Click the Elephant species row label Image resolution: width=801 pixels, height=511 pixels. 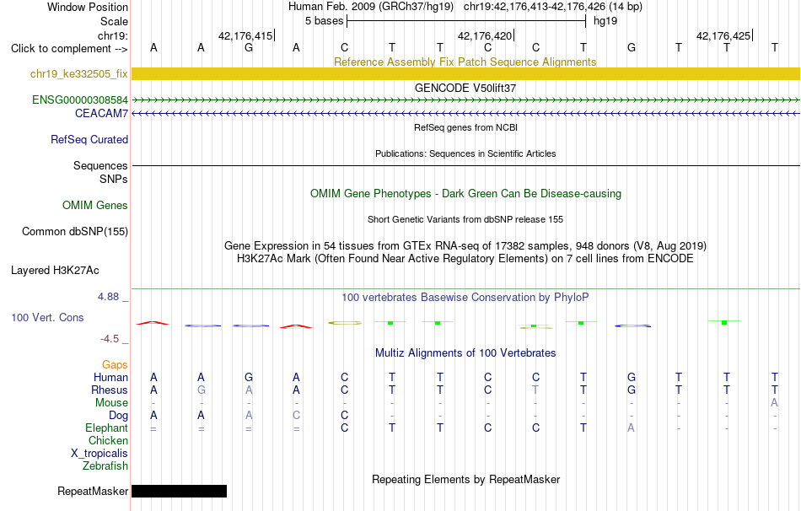106,428
